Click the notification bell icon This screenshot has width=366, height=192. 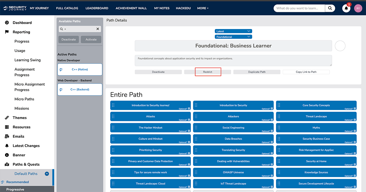(x=346, y=8)
